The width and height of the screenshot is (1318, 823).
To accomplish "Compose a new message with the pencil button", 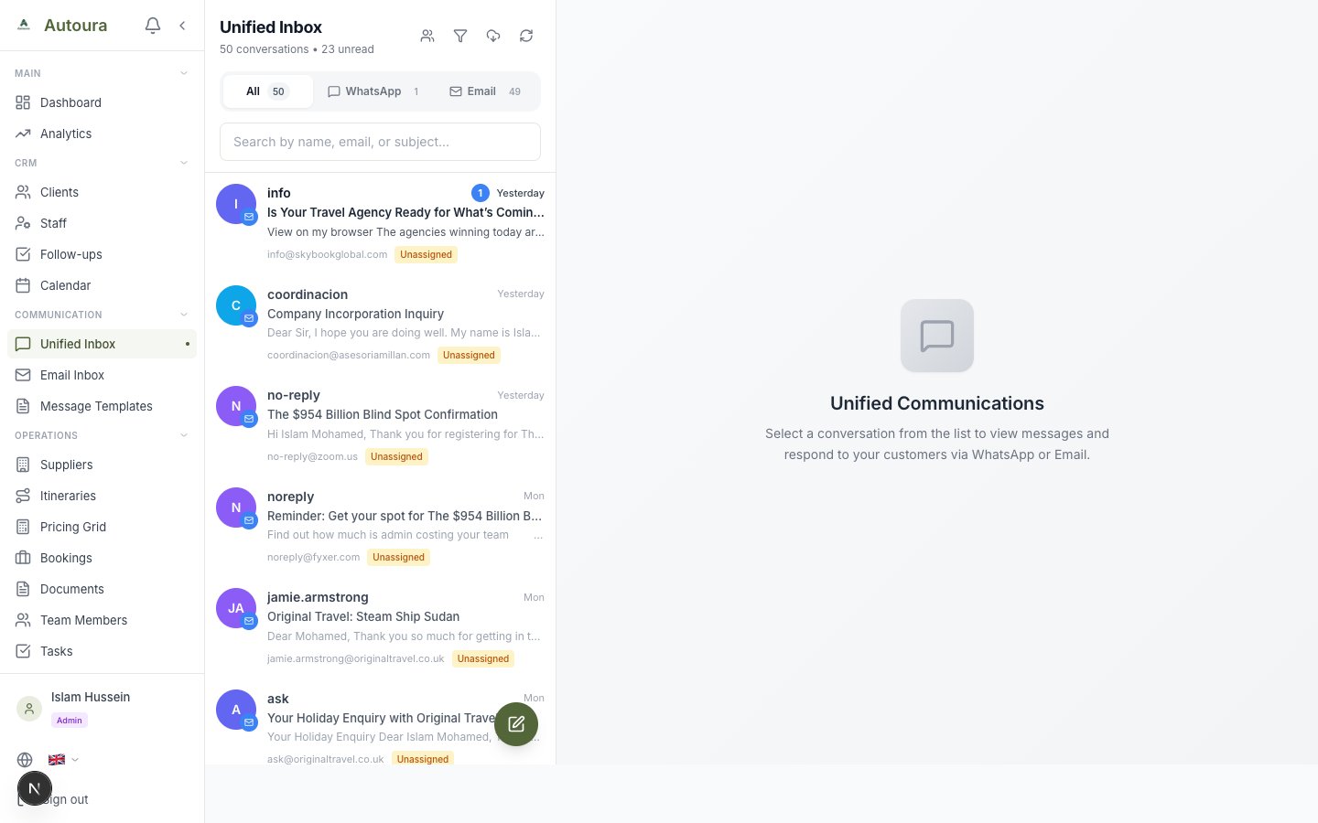I will tap(516, 724).
